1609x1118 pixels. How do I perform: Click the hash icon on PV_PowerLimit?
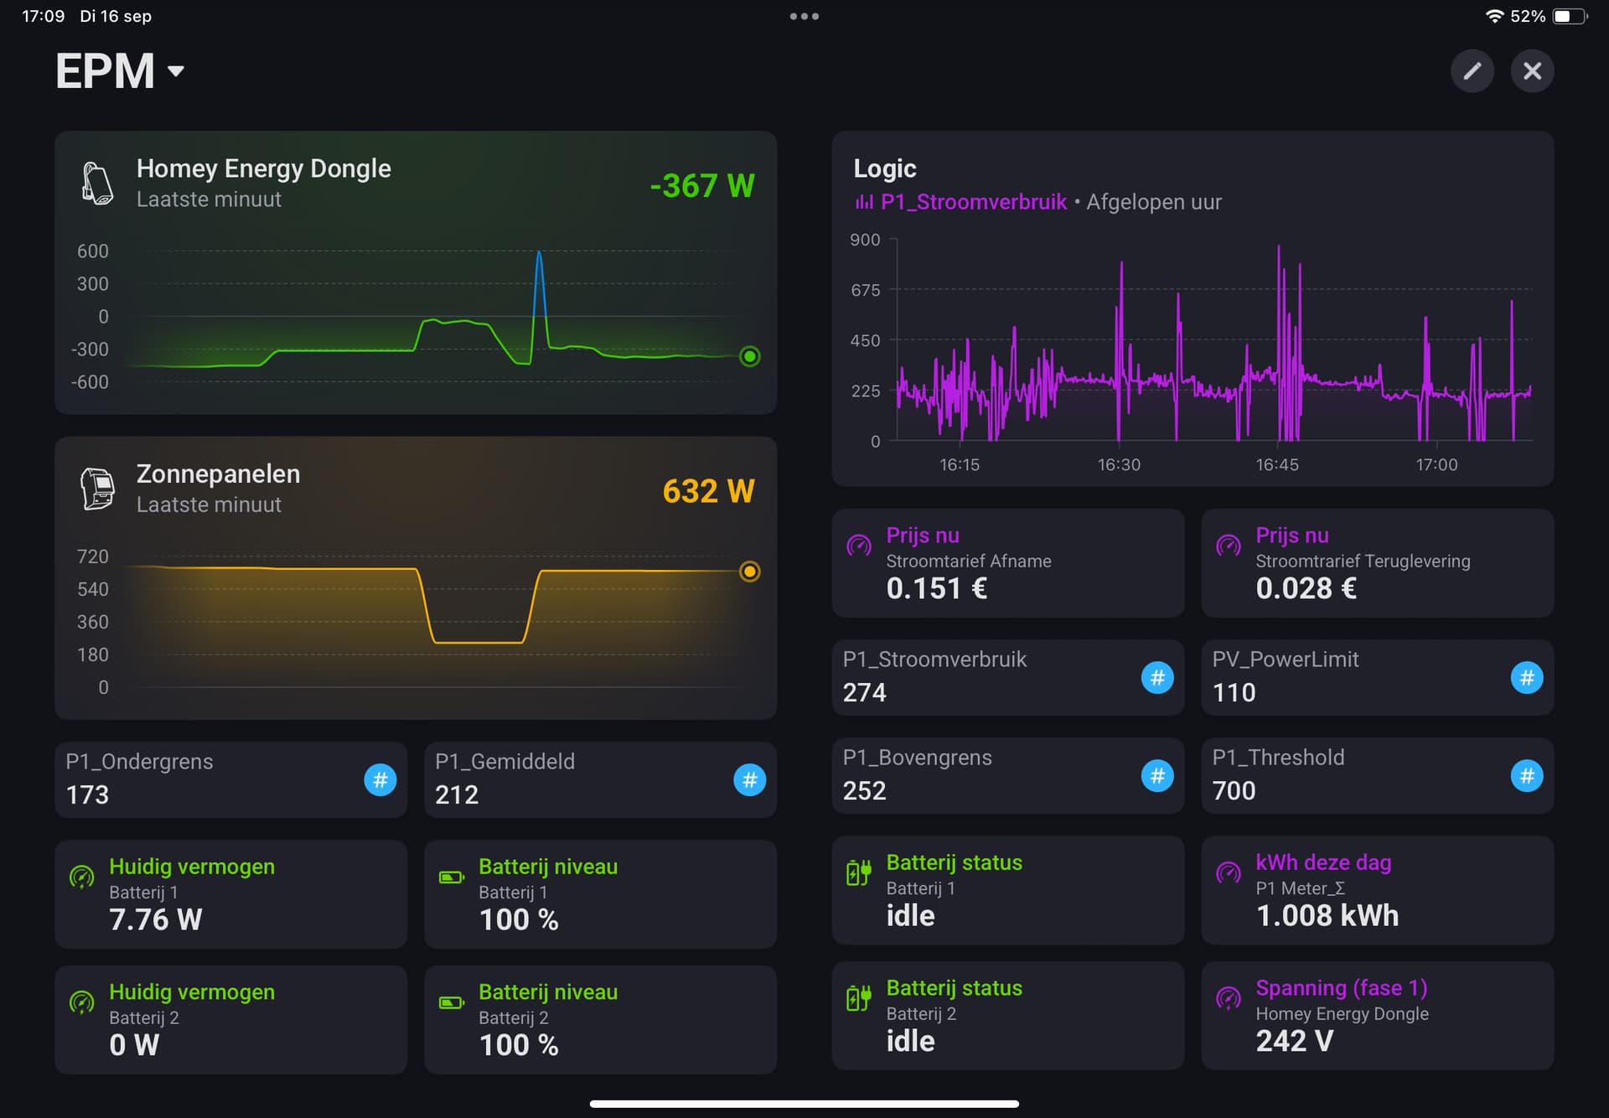point(1526,678)
